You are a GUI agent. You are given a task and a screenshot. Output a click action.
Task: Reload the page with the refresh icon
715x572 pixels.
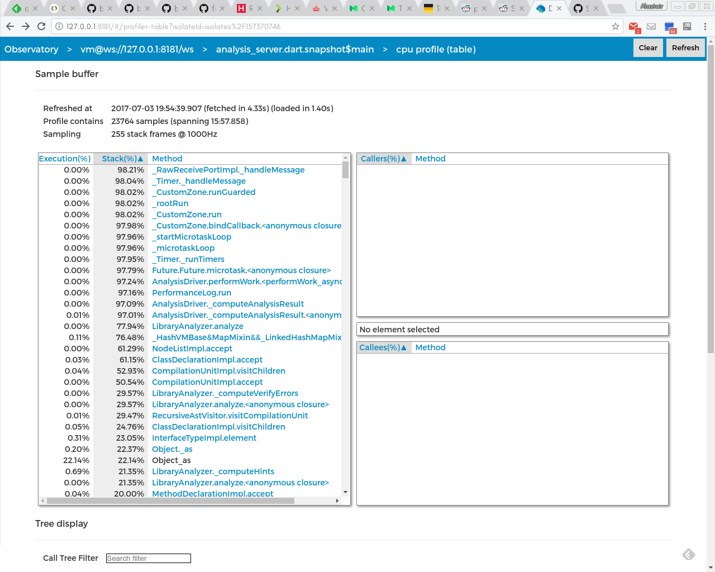pos(41,26)
